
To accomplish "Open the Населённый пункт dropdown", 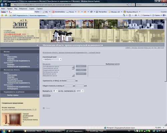I will pyautogui.click(x=52, y=60).
